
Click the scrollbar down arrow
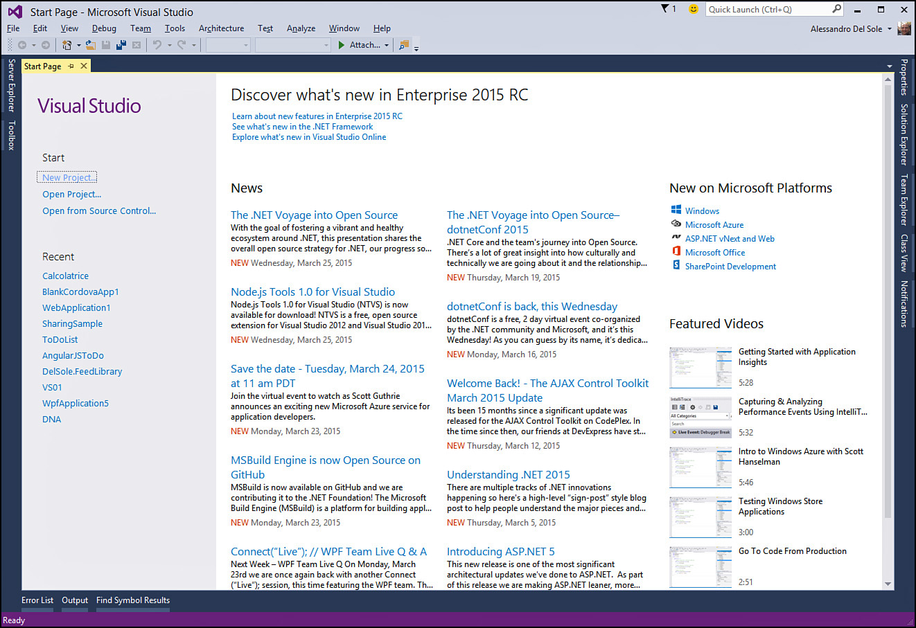click(x=888, y=584)
